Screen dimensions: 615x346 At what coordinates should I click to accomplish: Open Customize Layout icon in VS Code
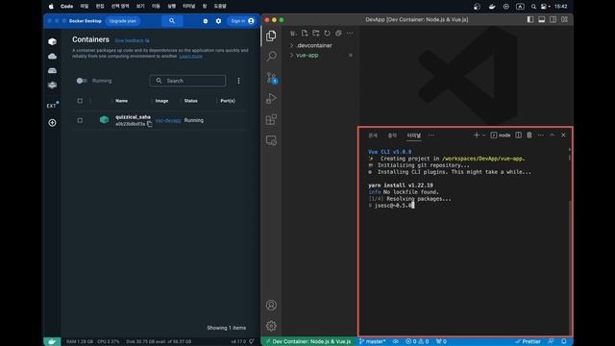pos(564,19)
